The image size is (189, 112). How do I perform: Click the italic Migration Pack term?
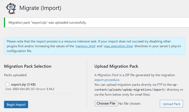click(x=108, y=75)
